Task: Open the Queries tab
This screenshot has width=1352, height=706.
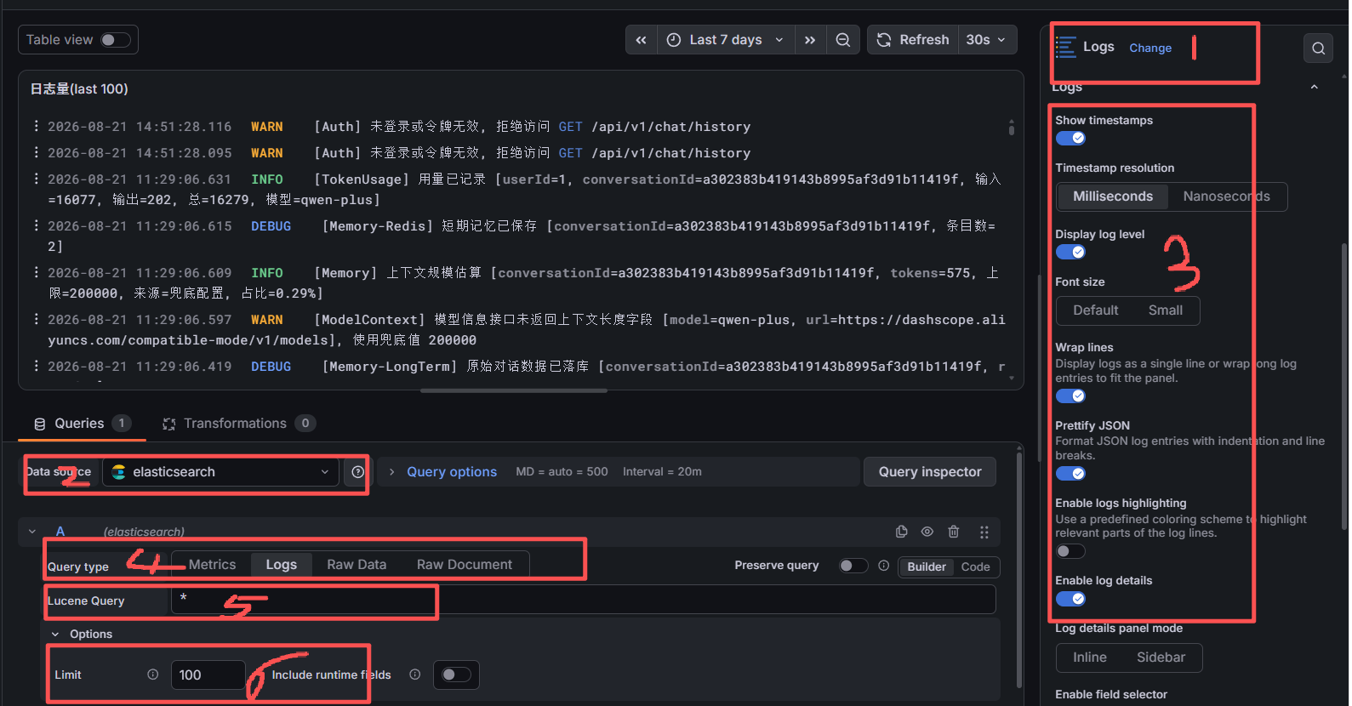Action: click(x=82, y=424)
